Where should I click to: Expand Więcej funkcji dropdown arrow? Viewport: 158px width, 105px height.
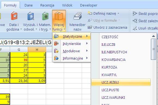[x=64, y=29]
